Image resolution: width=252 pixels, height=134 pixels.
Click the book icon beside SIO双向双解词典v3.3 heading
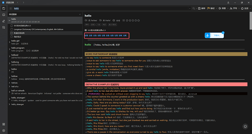click(x=86, y=30)
